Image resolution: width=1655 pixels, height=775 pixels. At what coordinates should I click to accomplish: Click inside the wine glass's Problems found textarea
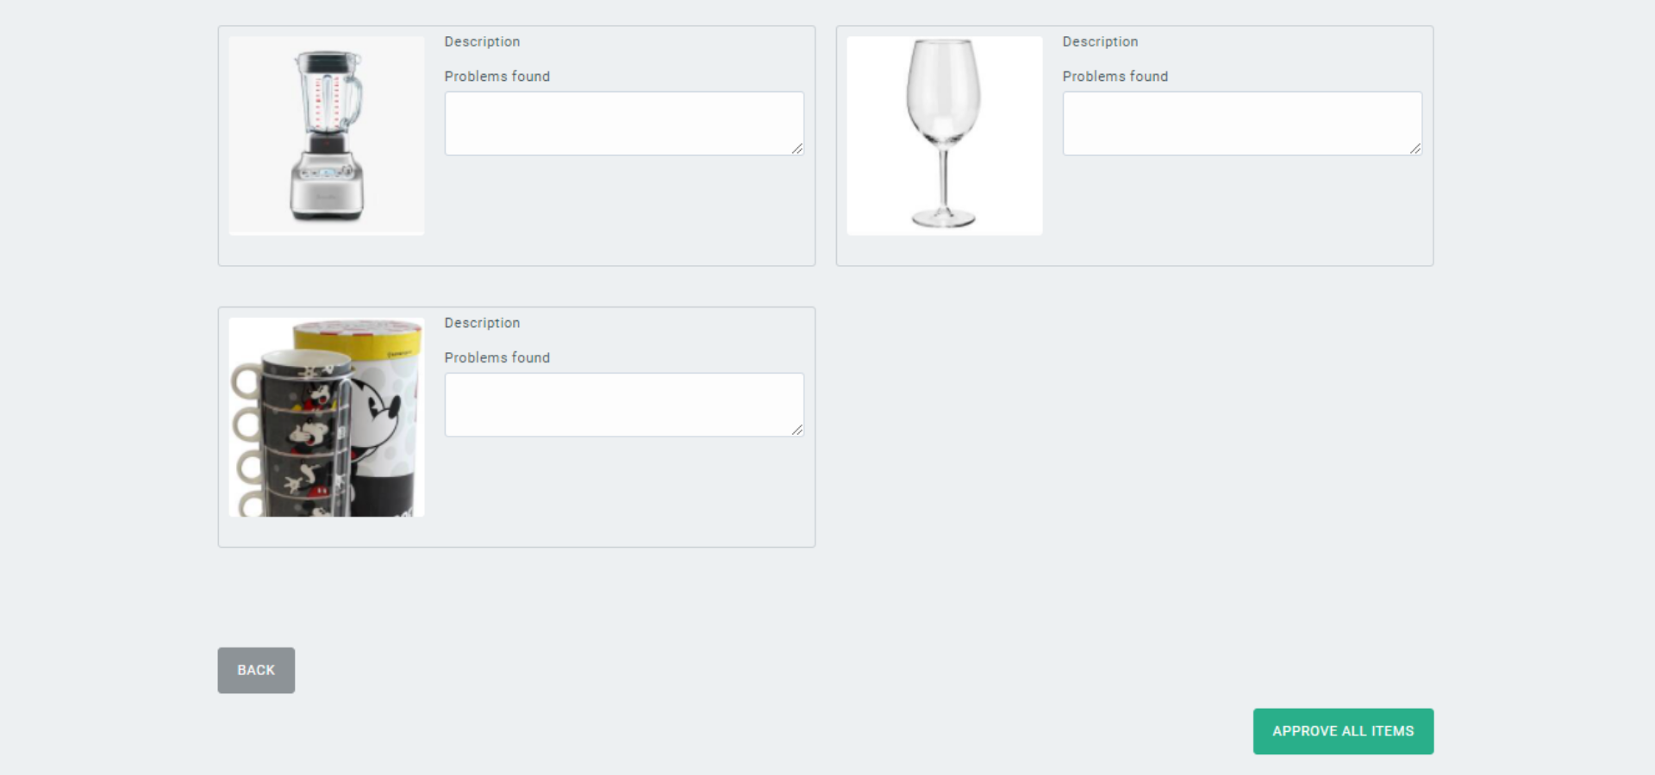[1240, 122]
